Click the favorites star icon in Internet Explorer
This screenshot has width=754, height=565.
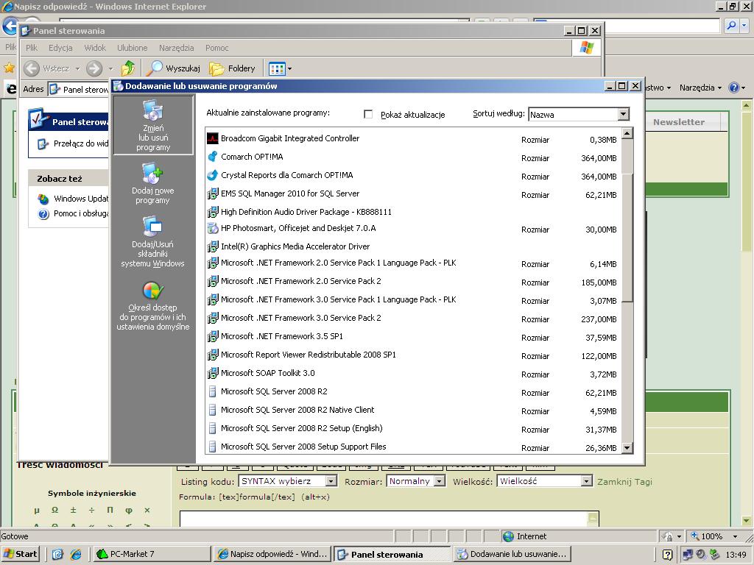(9, 68)
